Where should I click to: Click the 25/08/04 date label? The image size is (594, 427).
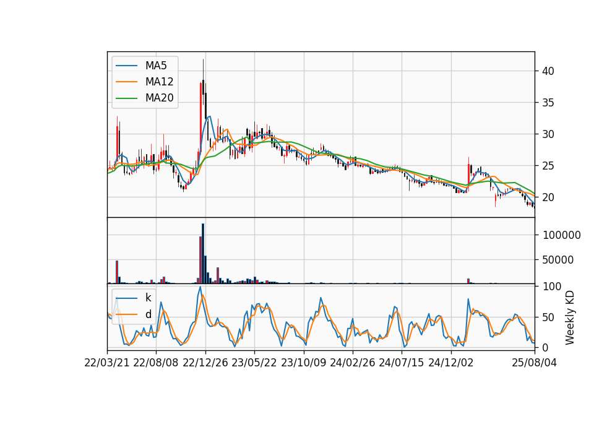[x=535, y=363]
